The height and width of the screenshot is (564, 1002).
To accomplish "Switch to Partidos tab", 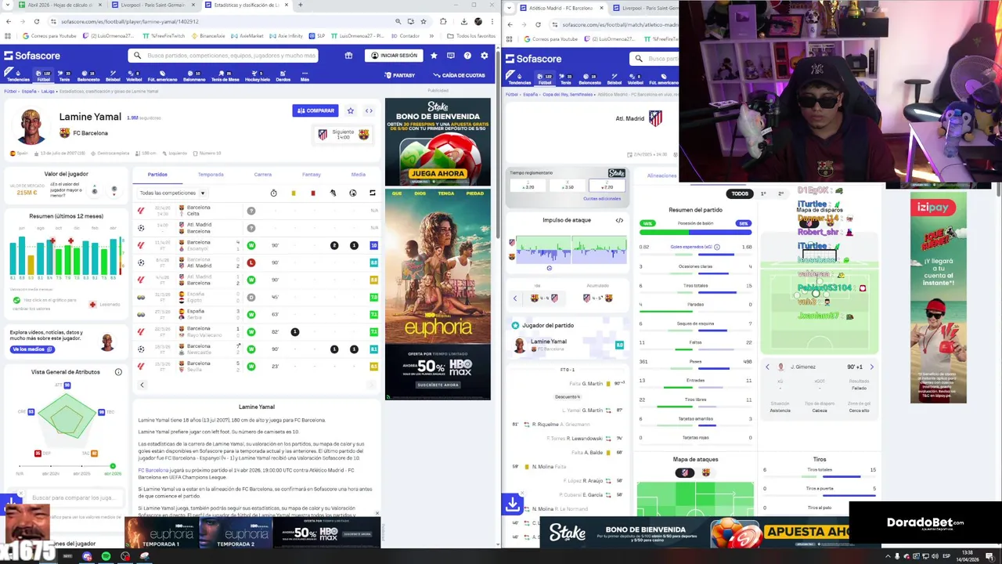I will coord(157,175).
